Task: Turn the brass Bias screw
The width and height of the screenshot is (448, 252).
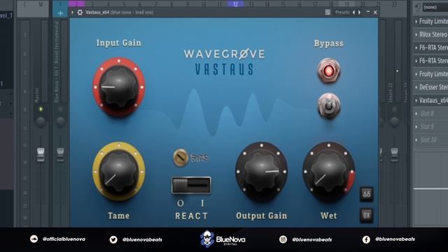Action: [181, 157]
